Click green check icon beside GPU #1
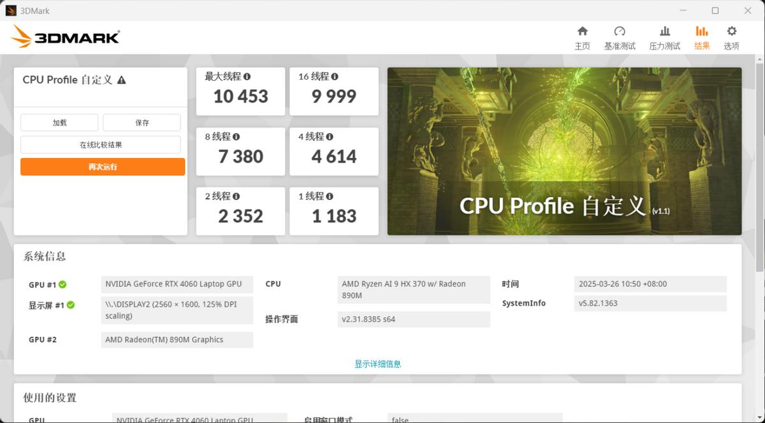This screenshot has width=765, height=423. [x=62, y=285]
